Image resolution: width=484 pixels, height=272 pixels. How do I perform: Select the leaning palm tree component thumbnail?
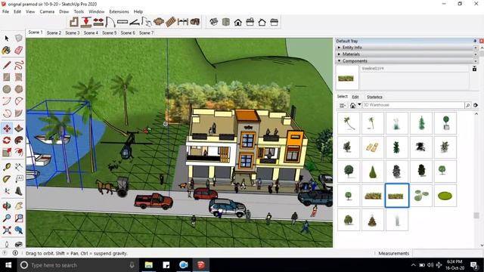tap(349, 122)
